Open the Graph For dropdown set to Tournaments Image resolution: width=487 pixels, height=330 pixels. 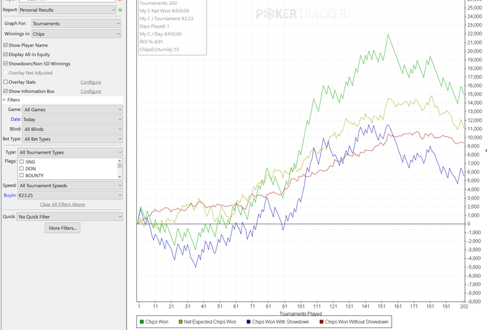click(x=76, y=23)
